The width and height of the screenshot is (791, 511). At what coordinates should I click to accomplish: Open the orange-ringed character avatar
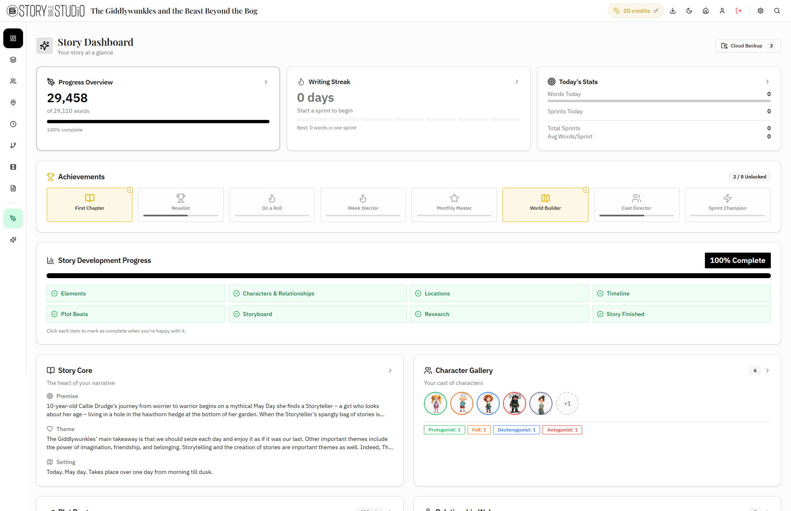(x=462, y=403)
